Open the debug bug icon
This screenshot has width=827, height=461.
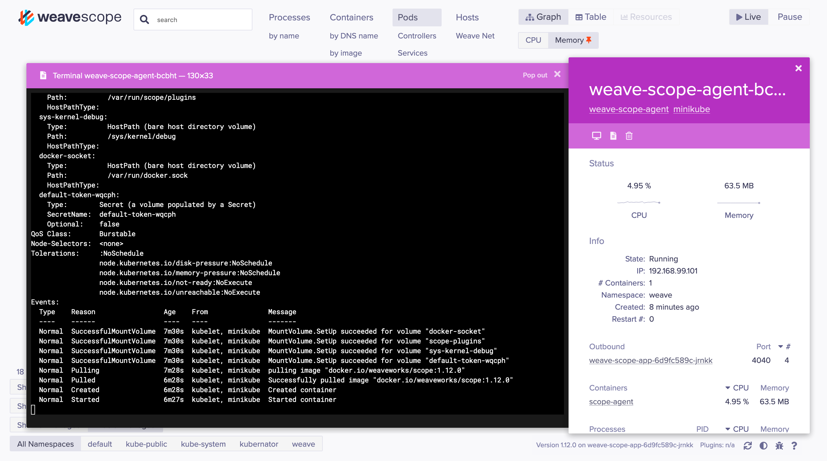[x=779, y=445]
